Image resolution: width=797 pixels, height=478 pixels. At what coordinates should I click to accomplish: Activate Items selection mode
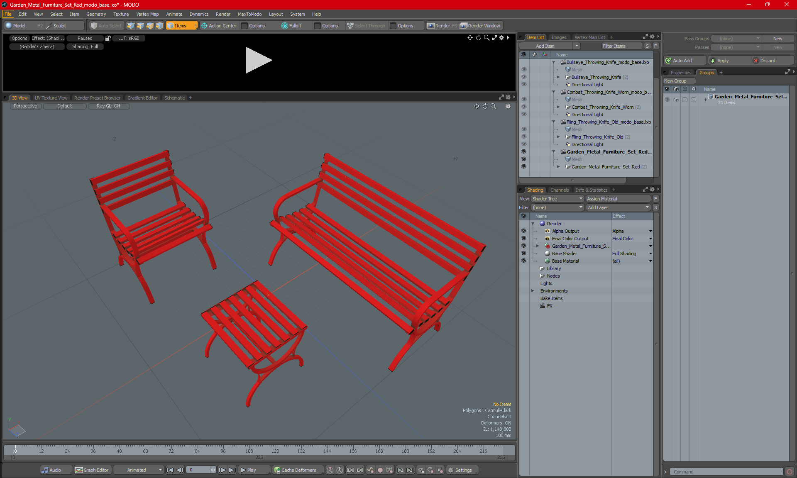coord(181,26)
